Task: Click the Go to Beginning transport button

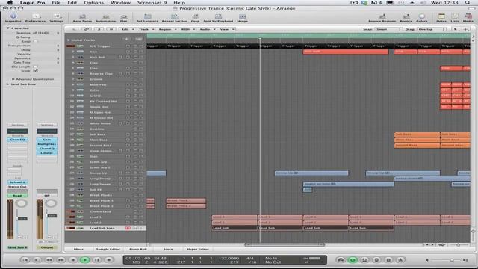Action: coord(25,260)
